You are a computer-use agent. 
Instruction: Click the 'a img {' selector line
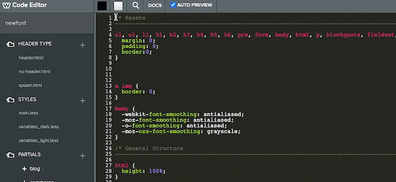click(127, 86)
